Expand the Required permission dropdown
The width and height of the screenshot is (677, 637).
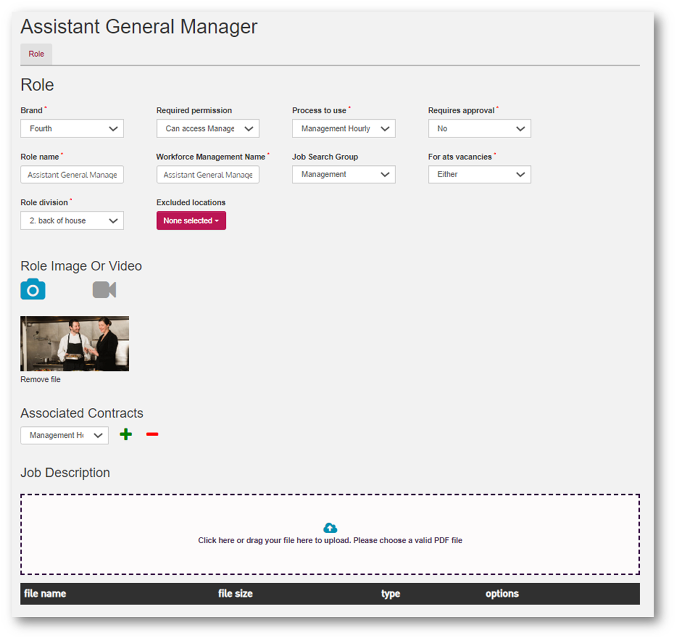tap(208, 129)
